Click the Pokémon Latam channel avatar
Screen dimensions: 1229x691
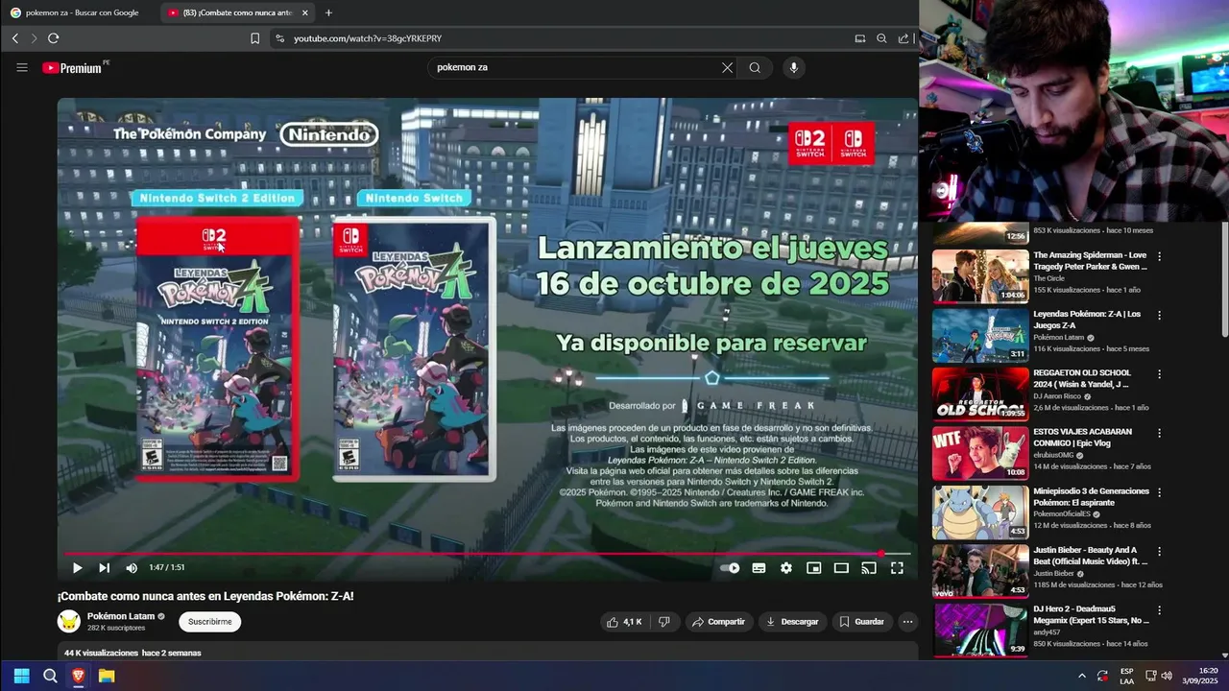(x=69, y=622)
